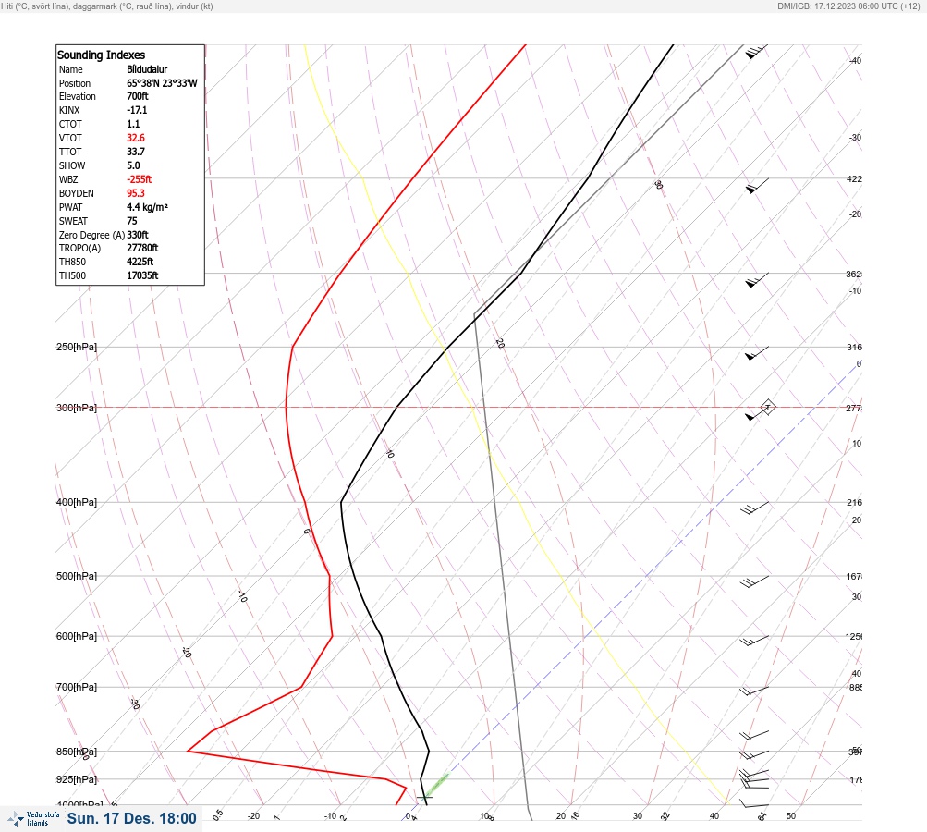Click the CTOT value 1.1

[133, 124]
